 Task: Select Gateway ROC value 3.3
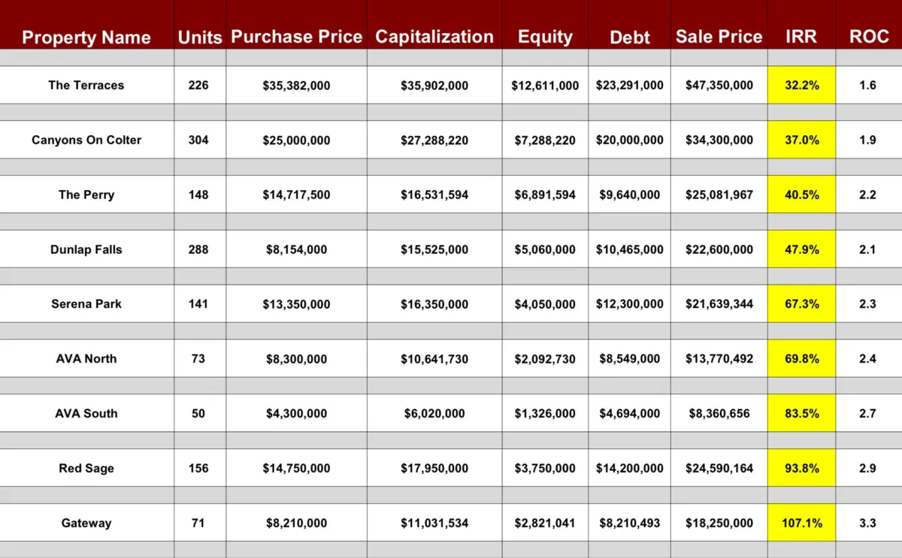867,523
